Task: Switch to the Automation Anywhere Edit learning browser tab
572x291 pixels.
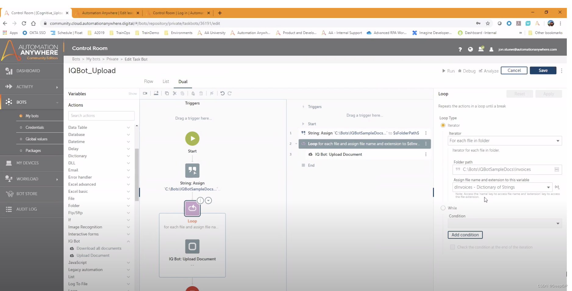Action: (107, 13)
